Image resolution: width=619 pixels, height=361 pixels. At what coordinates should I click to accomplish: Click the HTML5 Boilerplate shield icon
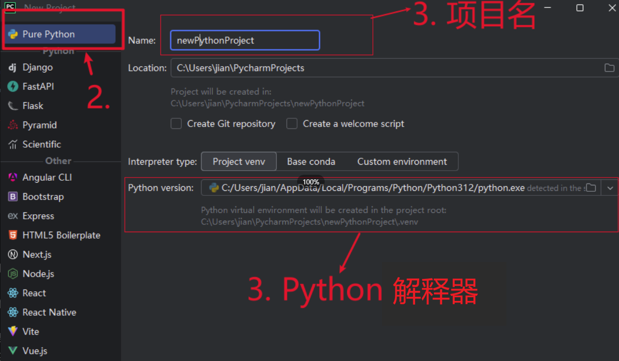click(13, 235)
